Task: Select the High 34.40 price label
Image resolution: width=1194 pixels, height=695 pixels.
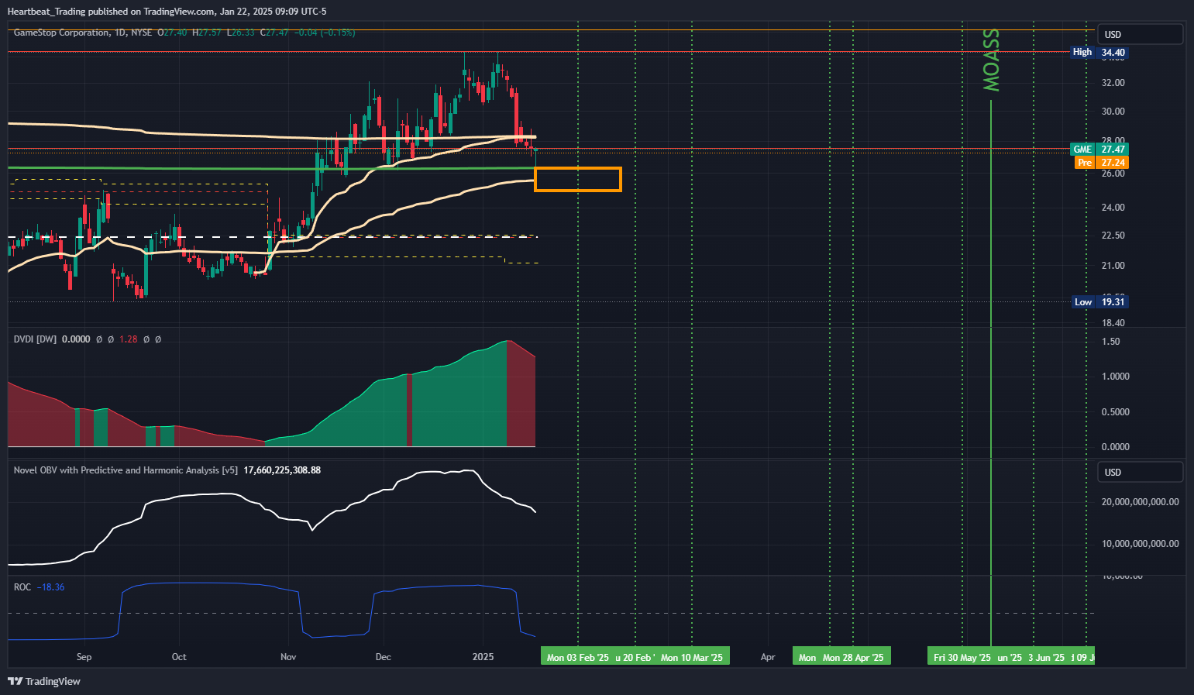Action: coord(1099,53)
